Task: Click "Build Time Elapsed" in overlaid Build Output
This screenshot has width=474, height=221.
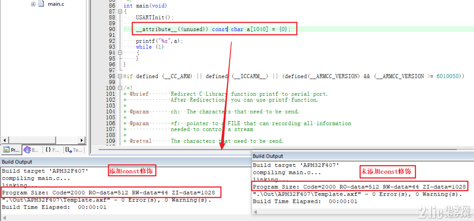Action: 305,201
